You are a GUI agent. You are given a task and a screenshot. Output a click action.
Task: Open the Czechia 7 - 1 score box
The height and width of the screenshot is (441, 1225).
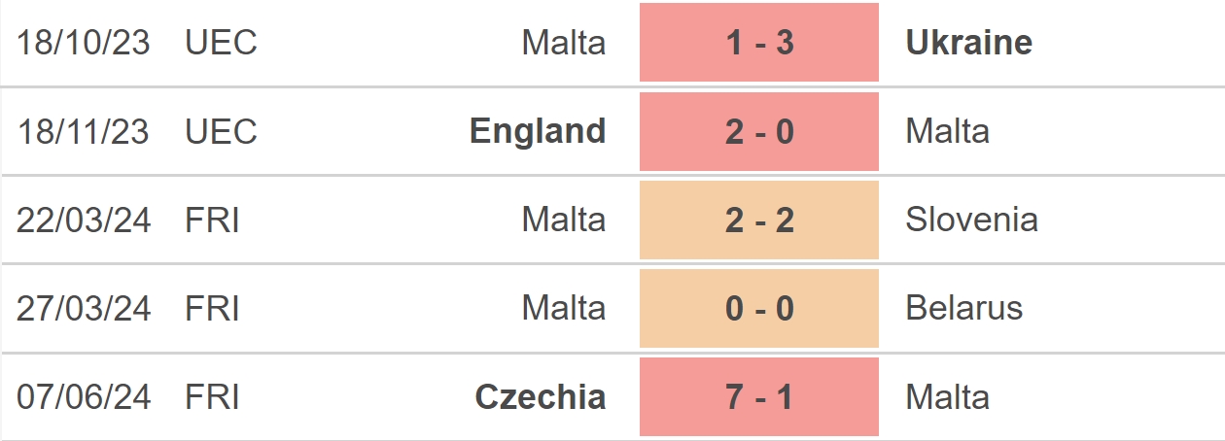pyautogui.click(x=759, y=396)
